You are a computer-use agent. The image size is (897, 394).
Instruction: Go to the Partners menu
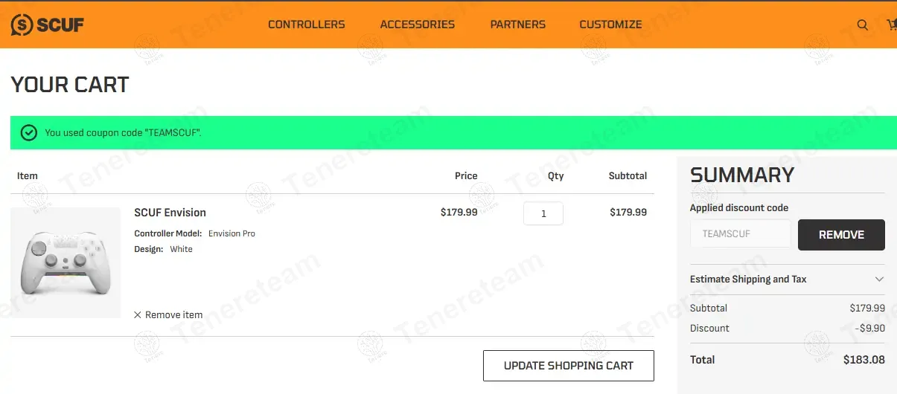click(x=517, y=25)
